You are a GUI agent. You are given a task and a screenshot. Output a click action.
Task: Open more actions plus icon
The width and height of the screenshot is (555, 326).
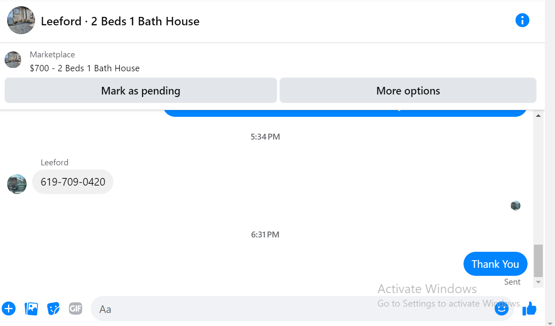tap(9, 309)
